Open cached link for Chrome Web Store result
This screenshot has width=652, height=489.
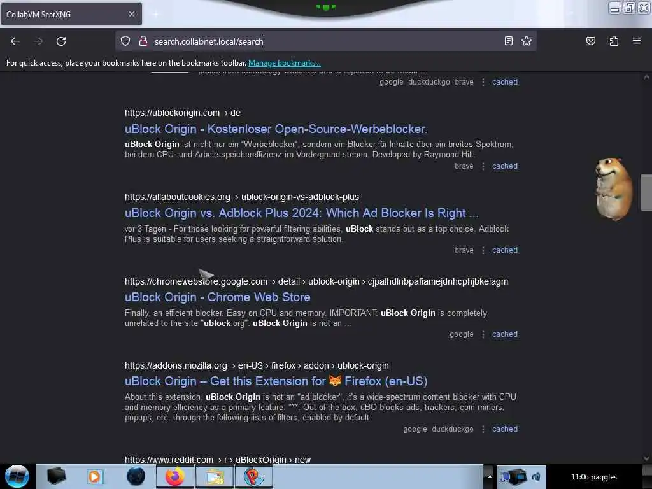click(505, 334)
